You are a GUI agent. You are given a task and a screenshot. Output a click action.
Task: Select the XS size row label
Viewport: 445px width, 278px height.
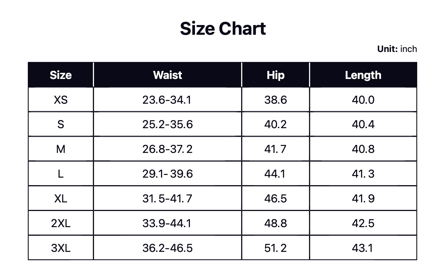(x=61, y=100)
